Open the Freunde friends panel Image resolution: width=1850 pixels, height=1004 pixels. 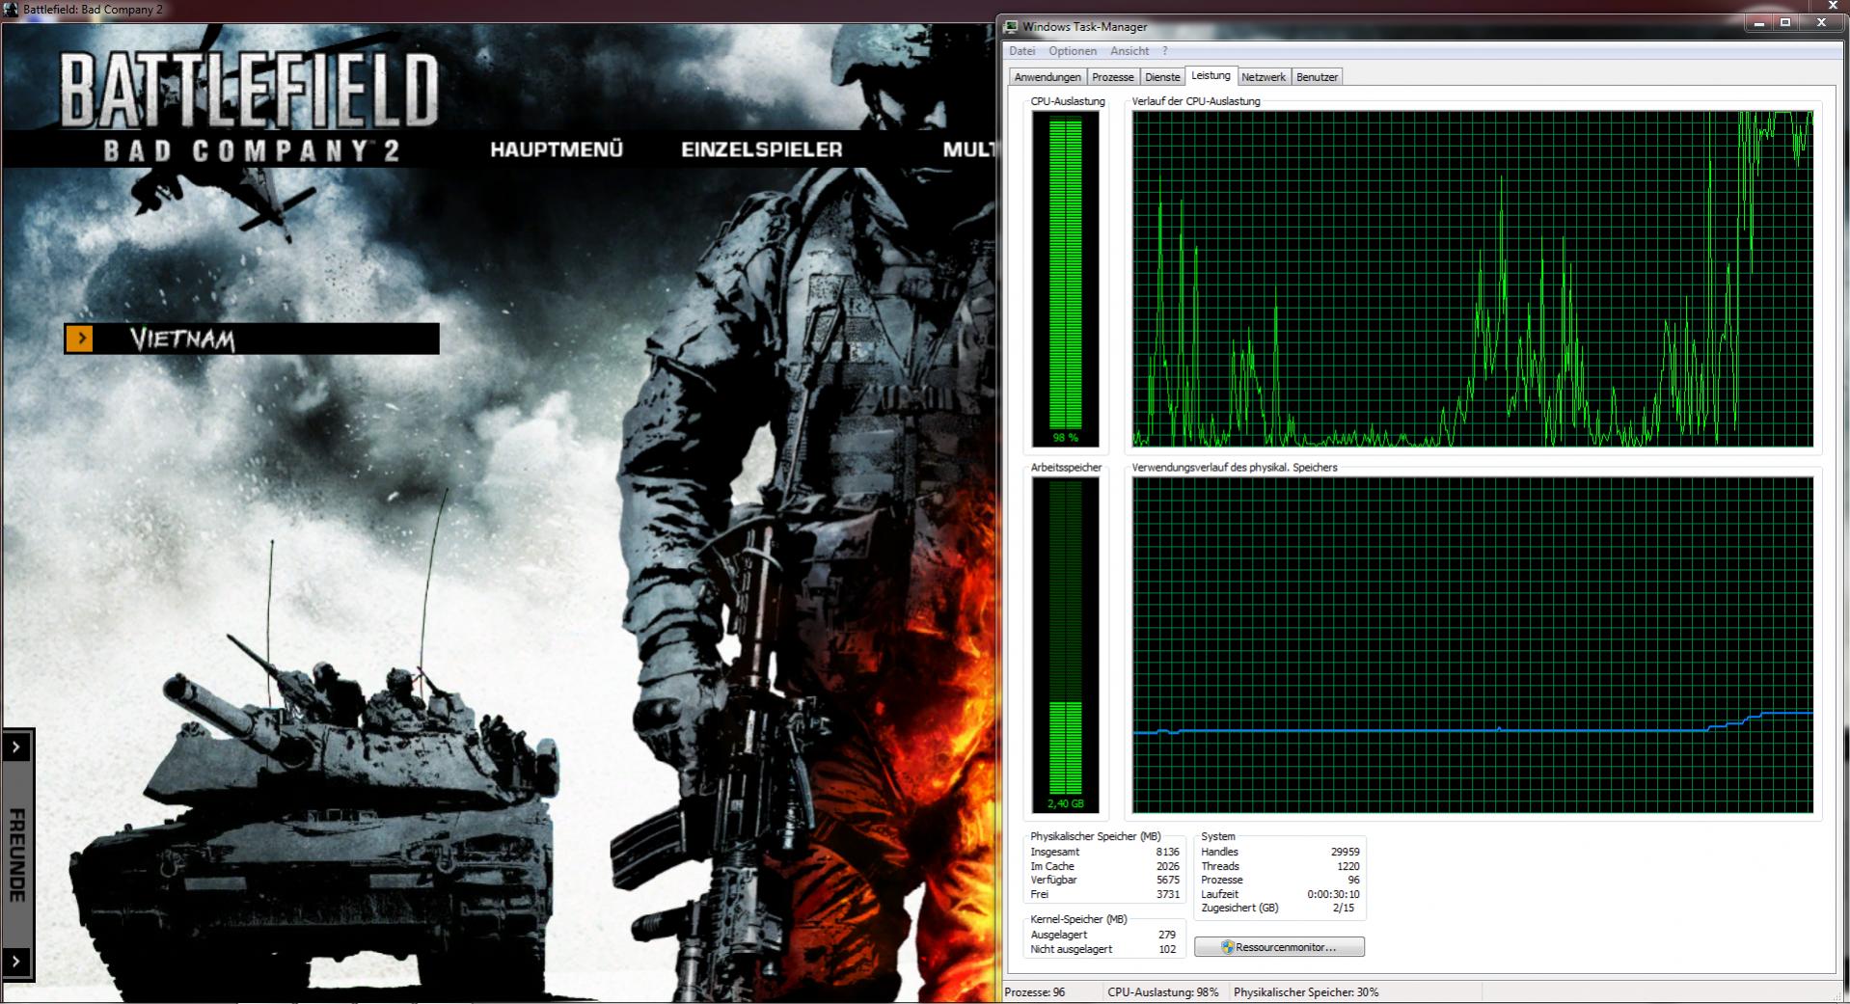coord(16,855)
